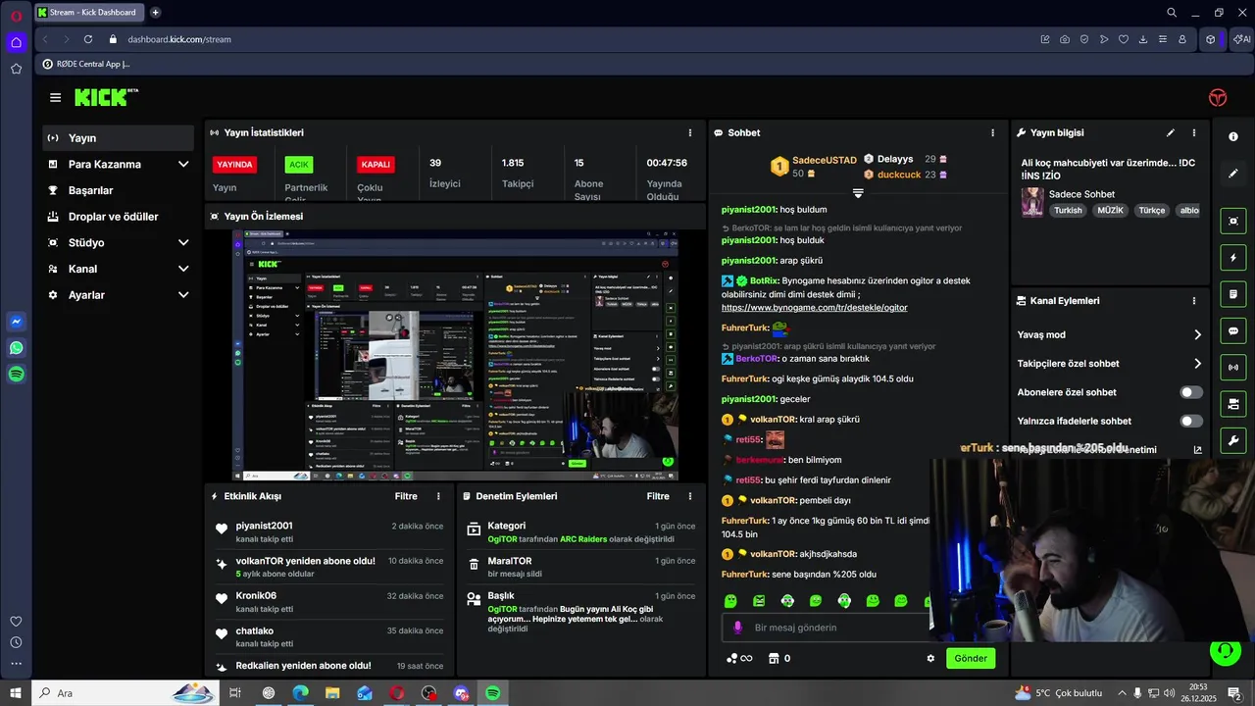Click the channel points infinity icon

tap(739, 658)
